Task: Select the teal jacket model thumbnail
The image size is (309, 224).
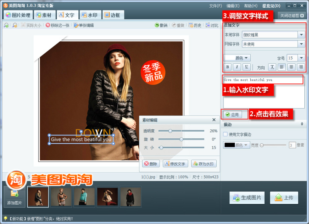Action: coord(84,197)
